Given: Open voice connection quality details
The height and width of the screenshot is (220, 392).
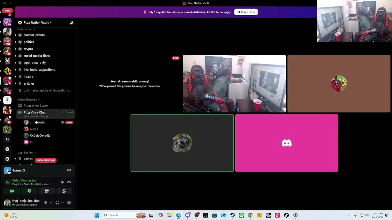Looking at the screenshot, I should point(7,182).
